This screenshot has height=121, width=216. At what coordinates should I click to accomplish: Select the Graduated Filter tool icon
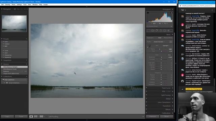tap(161, 31)
